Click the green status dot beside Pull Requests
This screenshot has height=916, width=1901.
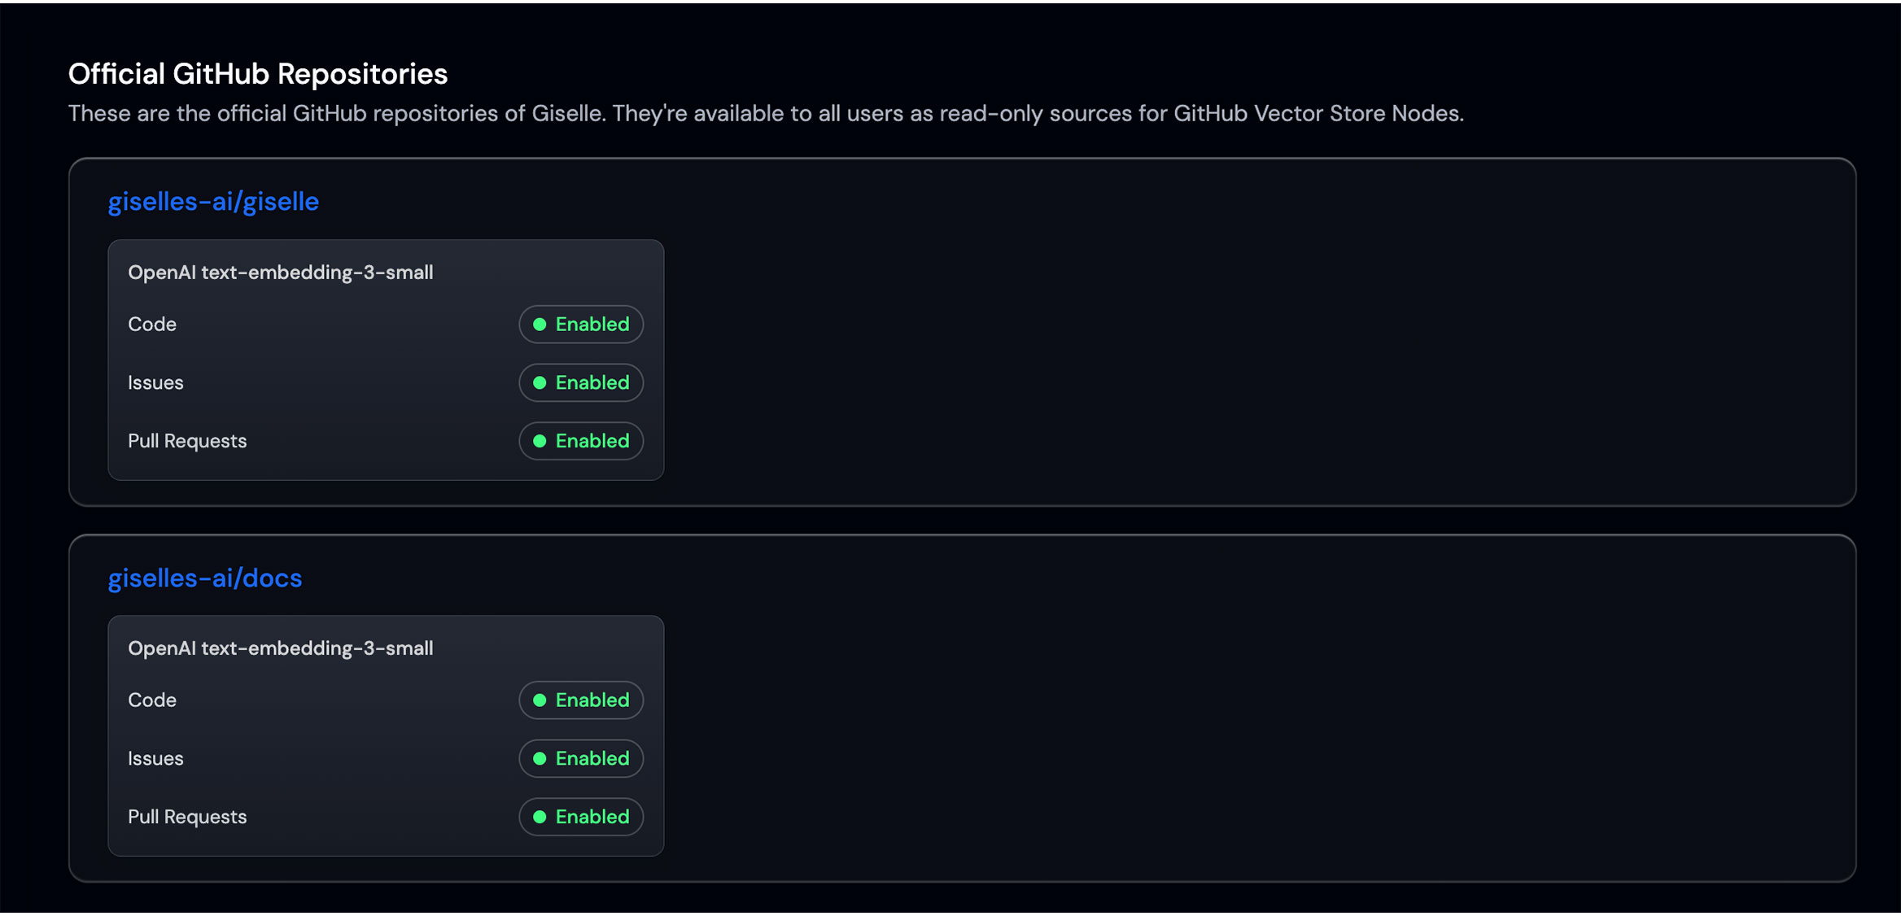click(x=540, y=441)
